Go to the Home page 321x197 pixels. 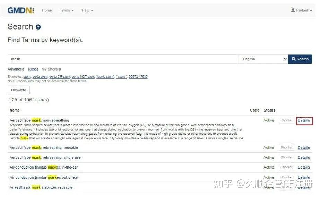click(47, 10)
